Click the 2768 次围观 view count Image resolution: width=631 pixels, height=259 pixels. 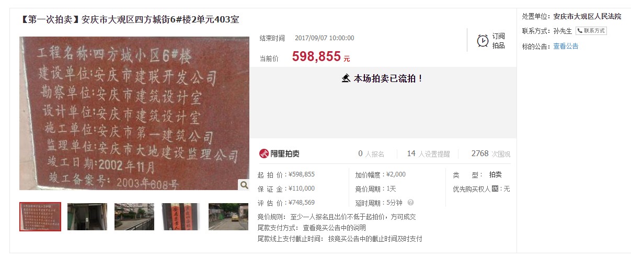[x=490, y=154]
